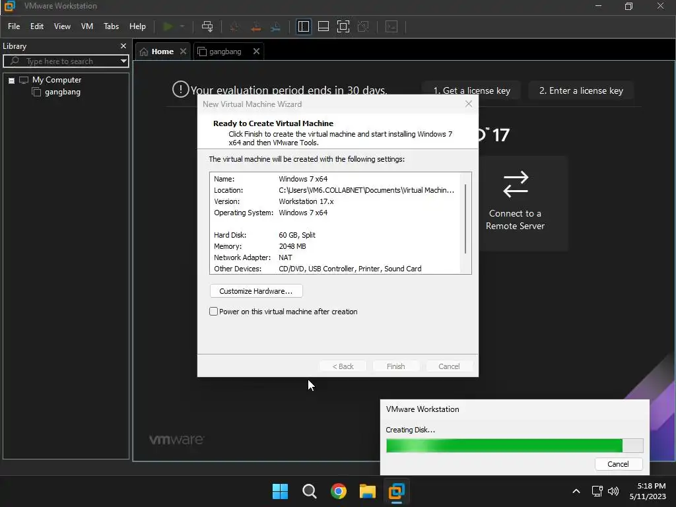
Task: Open the Windows Start menu
Action: click(x=280, y=491)
